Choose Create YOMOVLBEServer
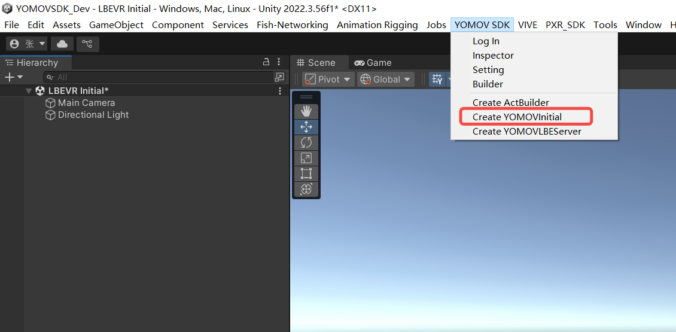 pyautogui.click(x=534, y=132)
